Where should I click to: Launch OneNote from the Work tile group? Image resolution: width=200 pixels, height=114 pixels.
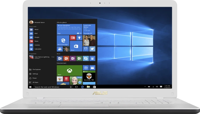pyautogui.click(x=73, y=58)
